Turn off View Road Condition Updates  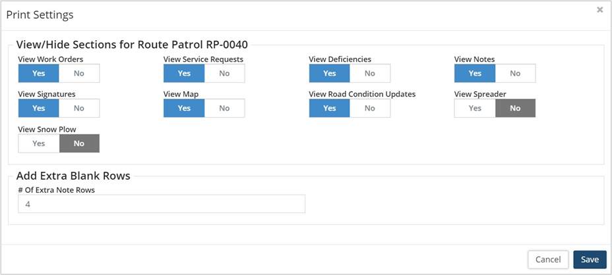click(x=370, y=108)
